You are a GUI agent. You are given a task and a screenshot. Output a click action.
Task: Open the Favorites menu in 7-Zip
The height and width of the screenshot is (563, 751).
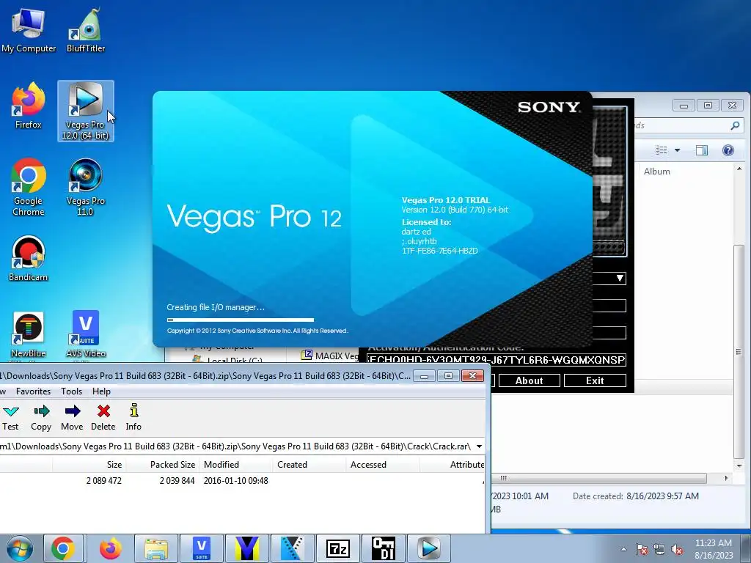coord(33,391)
